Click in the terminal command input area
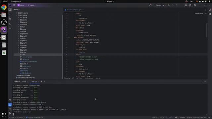 coord(110,114)
